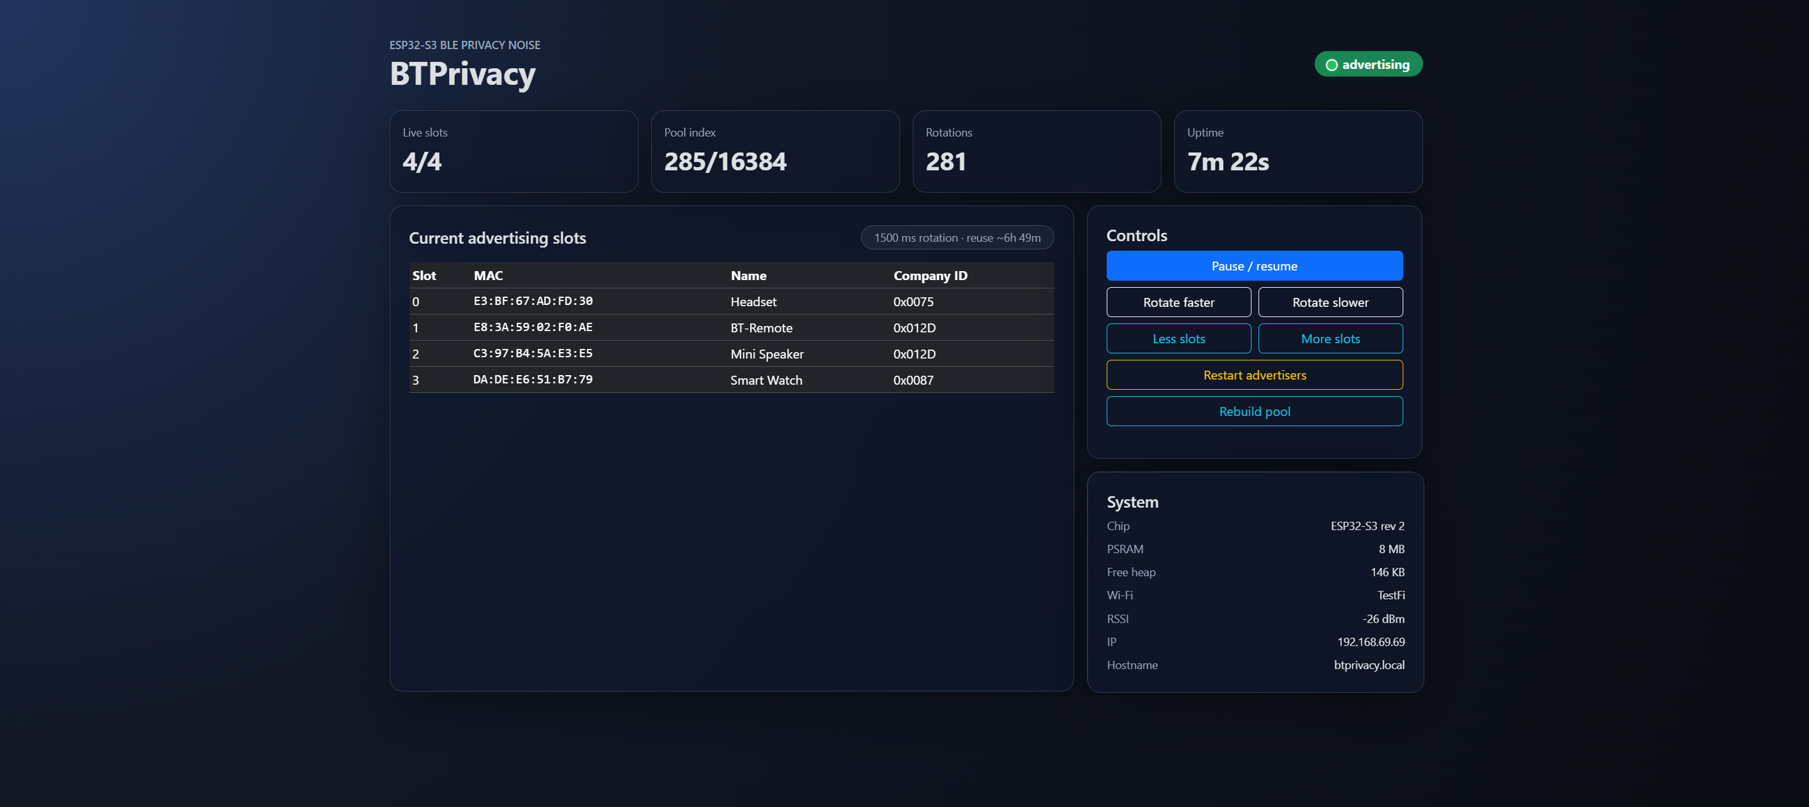Slow down with Rotate slower

click(x=1330, y=303)
